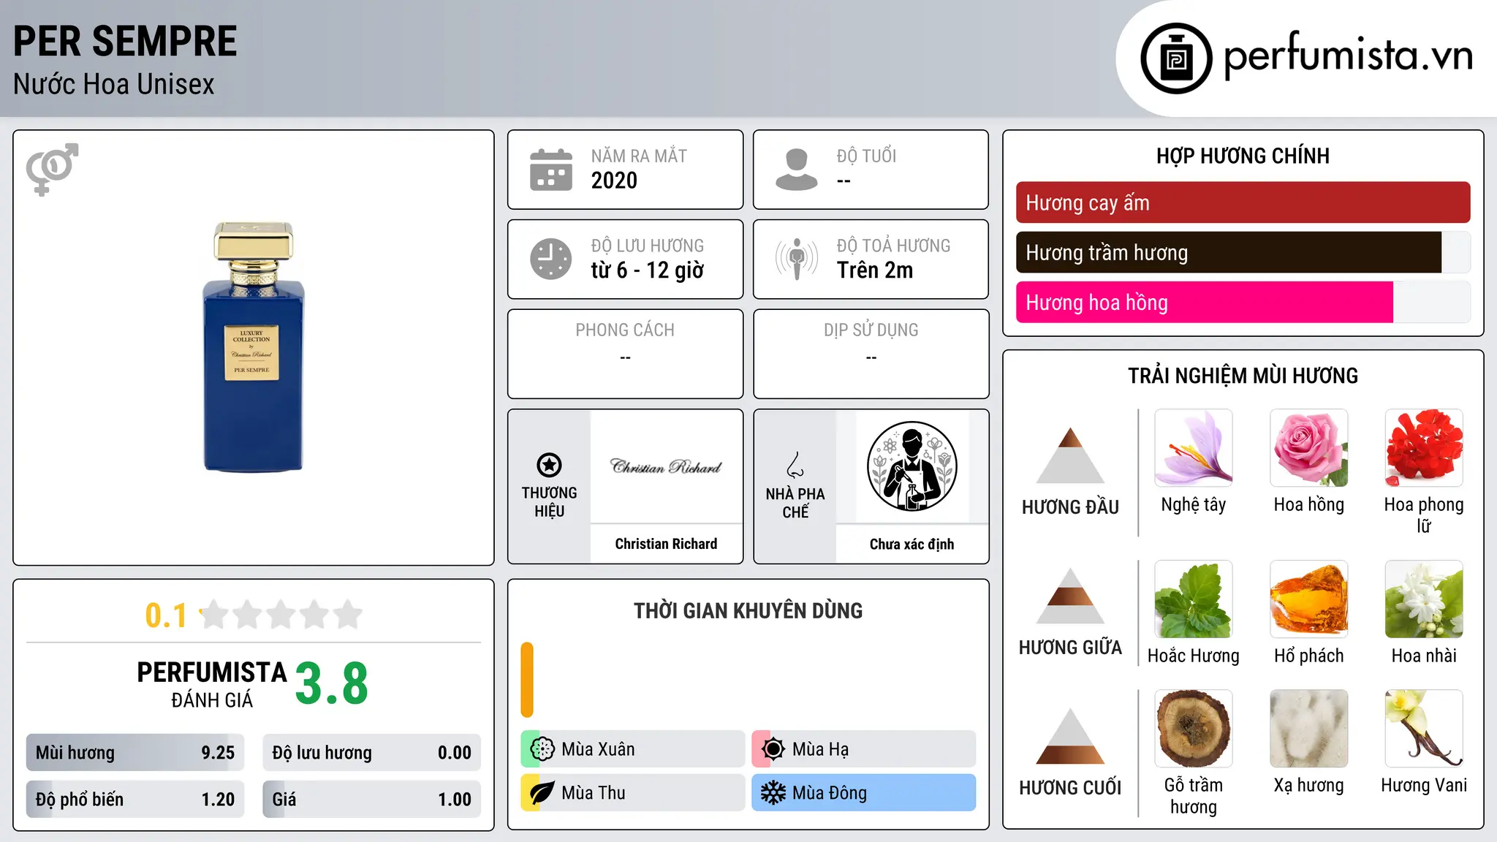
Task: Click the Chưa xác định perfumer label
Action: [912, 544]
